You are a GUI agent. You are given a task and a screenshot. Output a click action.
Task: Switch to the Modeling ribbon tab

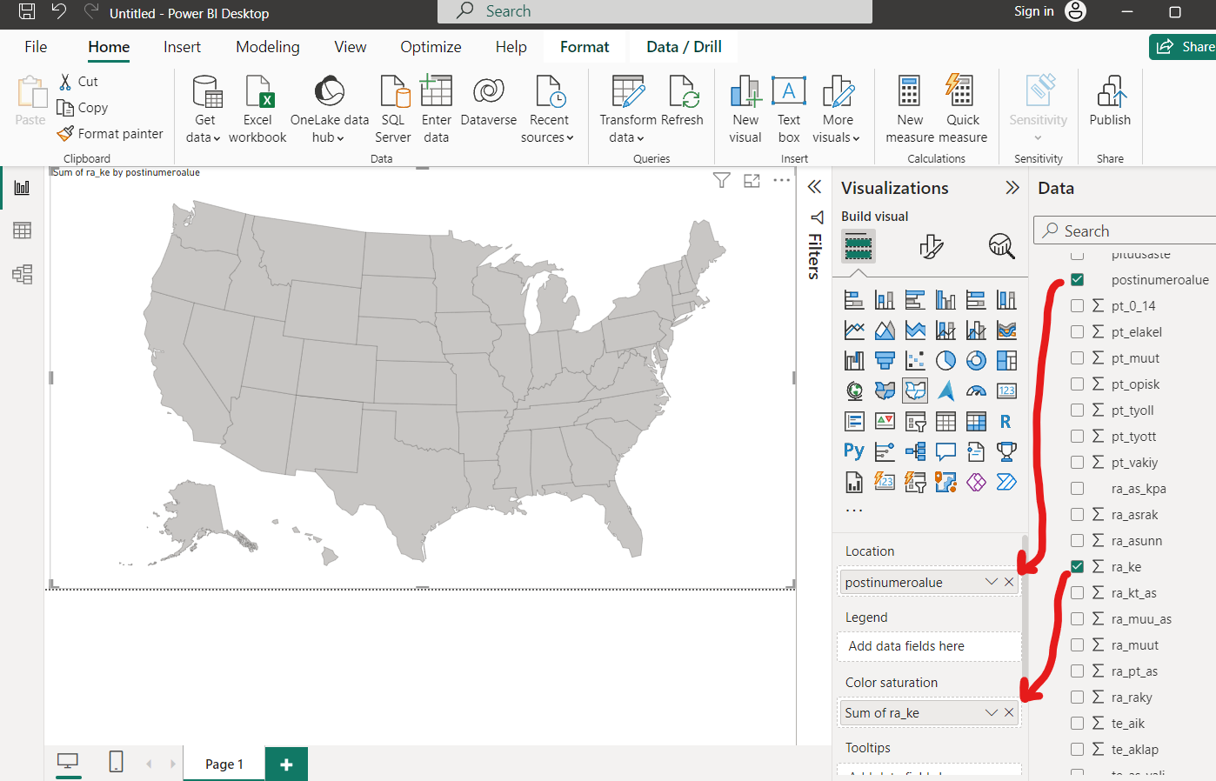[x=268, y=47]
